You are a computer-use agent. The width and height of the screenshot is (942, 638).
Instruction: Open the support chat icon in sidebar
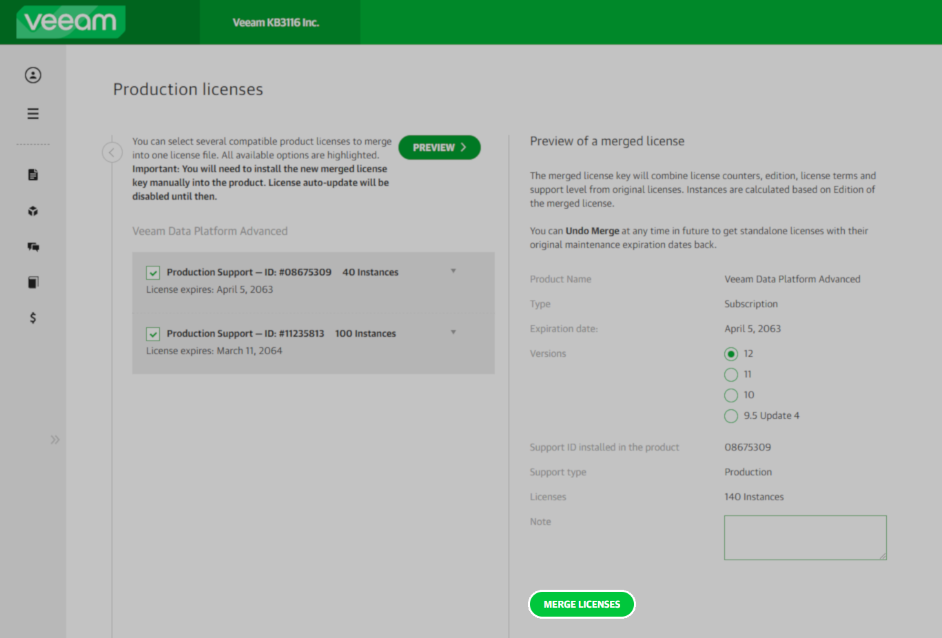(32, 247)
